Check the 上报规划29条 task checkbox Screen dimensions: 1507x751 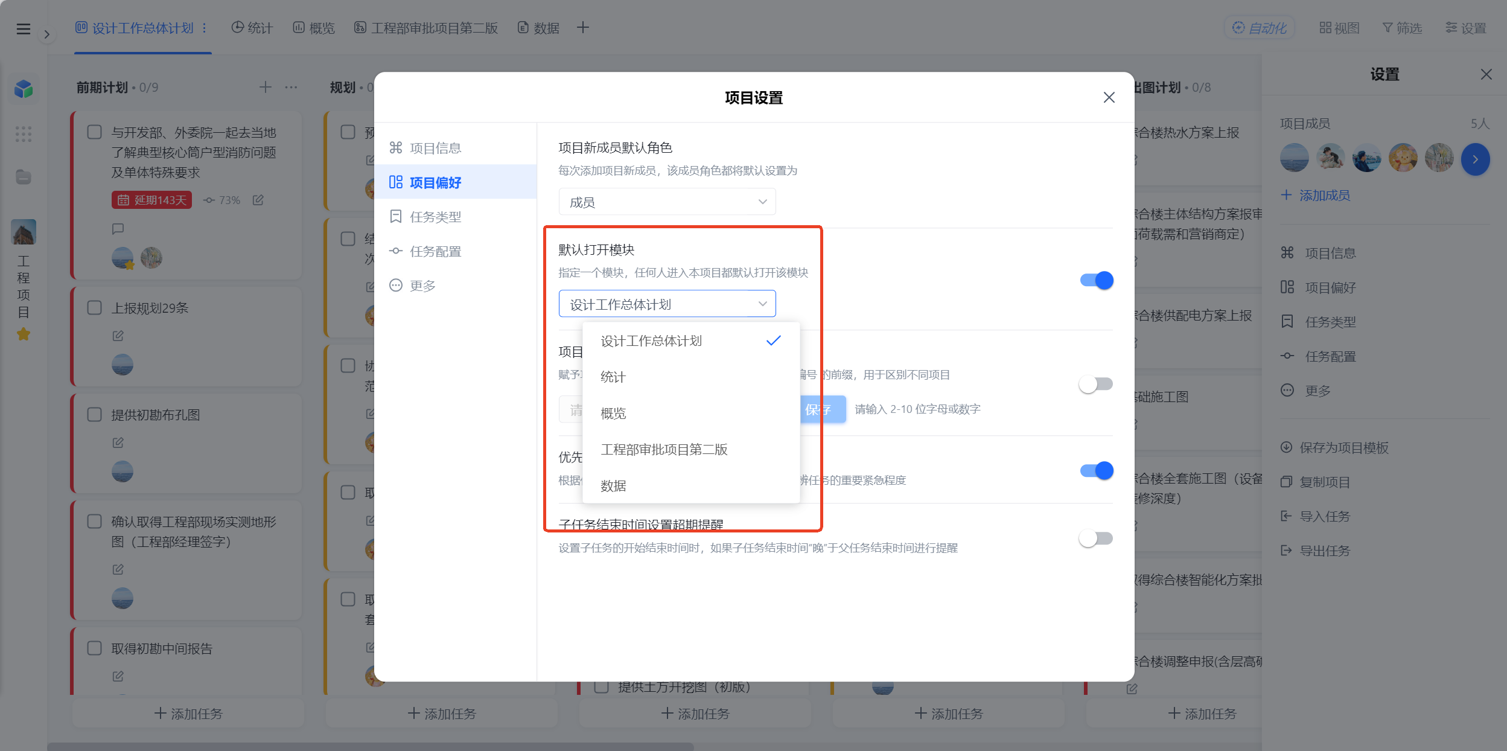click(x=95, y=307)
